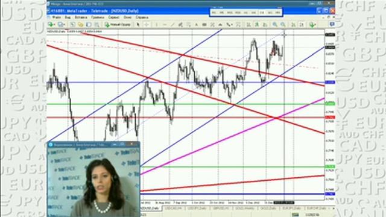Select the crosshair tool

pos(146,24)
